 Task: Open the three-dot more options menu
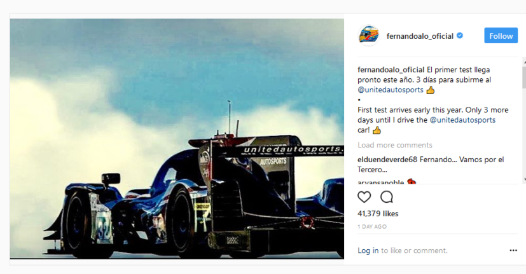513,250
